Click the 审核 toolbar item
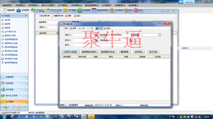Image resolution: width=213 pixels, height=119 pixels. pos(82,28)
